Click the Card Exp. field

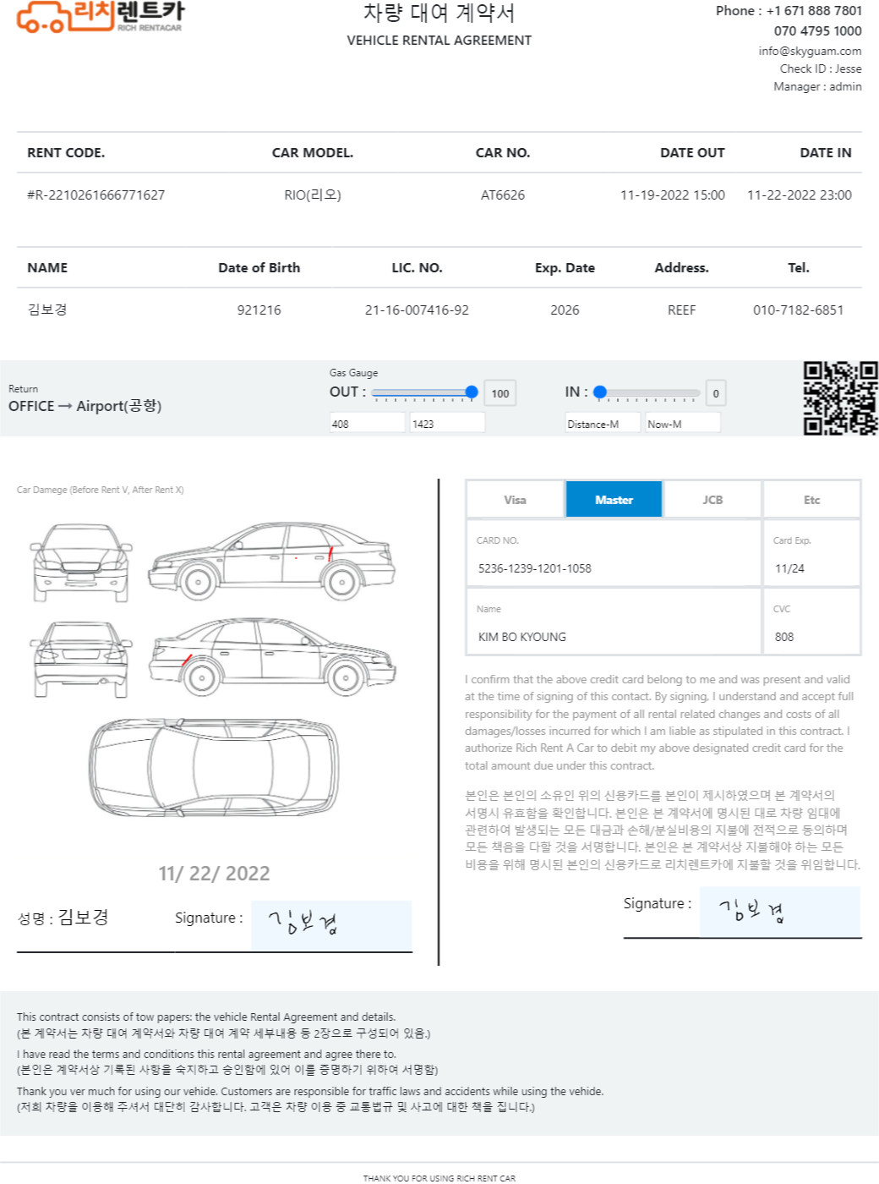[811, 568]
